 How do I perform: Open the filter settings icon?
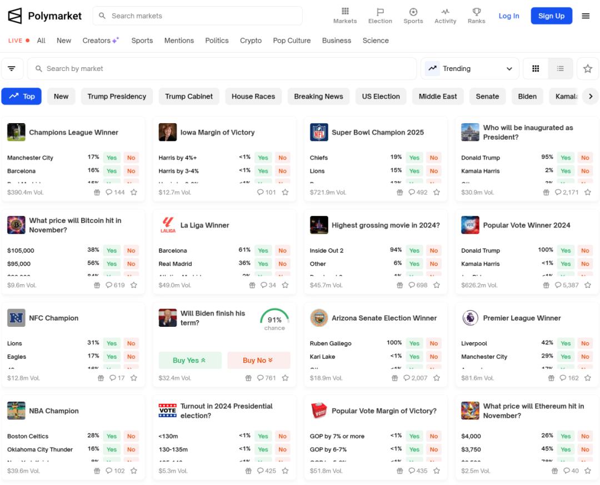click(12, 69)
